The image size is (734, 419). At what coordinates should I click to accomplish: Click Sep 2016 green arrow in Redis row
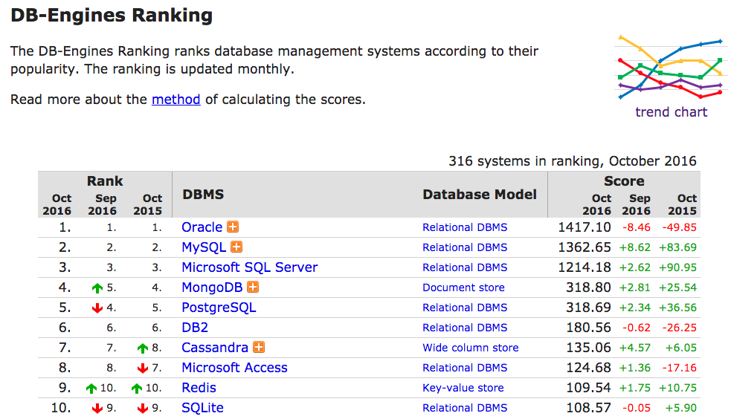tap(91, 388)
